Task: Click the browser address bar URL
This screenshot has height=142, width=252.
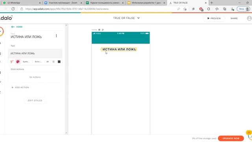Action: [x=67, y=9]
